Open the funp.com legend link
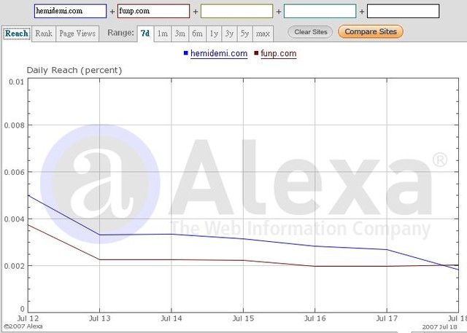467x333 pixels. 279,53
